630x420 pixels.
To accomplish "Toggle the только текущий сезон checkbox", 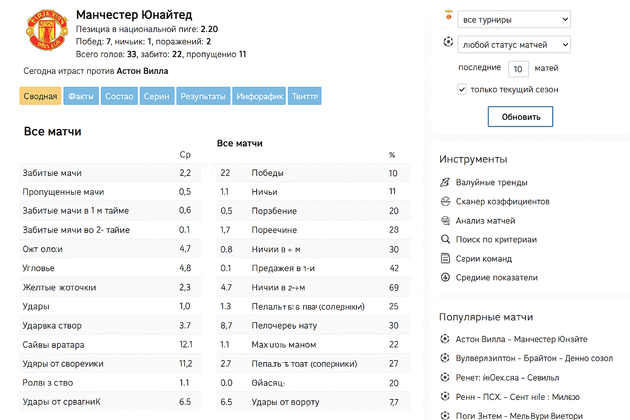I will 462,89.
